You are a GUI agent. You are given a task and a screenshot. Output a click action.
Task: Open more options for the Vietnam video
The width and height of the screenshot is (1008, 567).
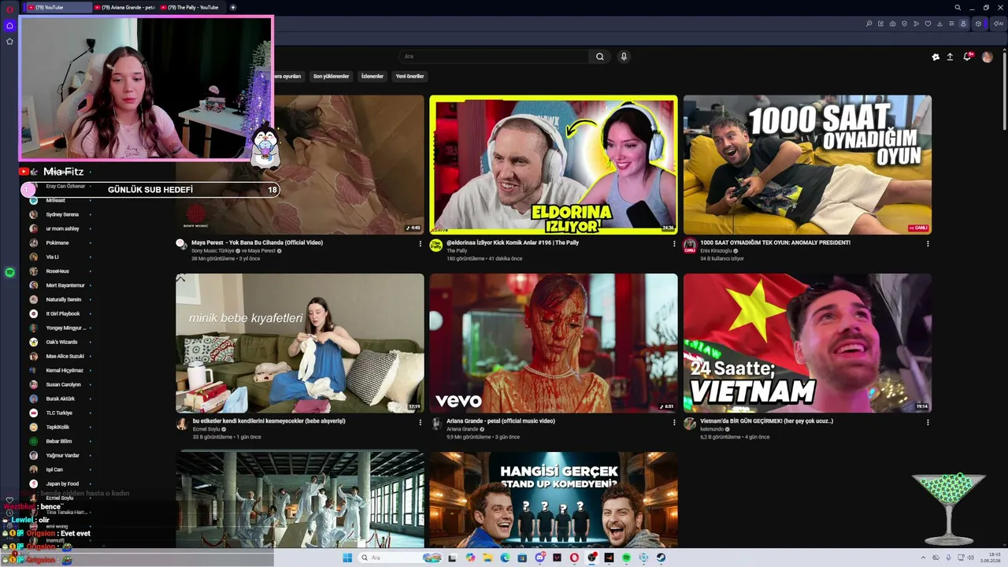[x=928, y=423]
